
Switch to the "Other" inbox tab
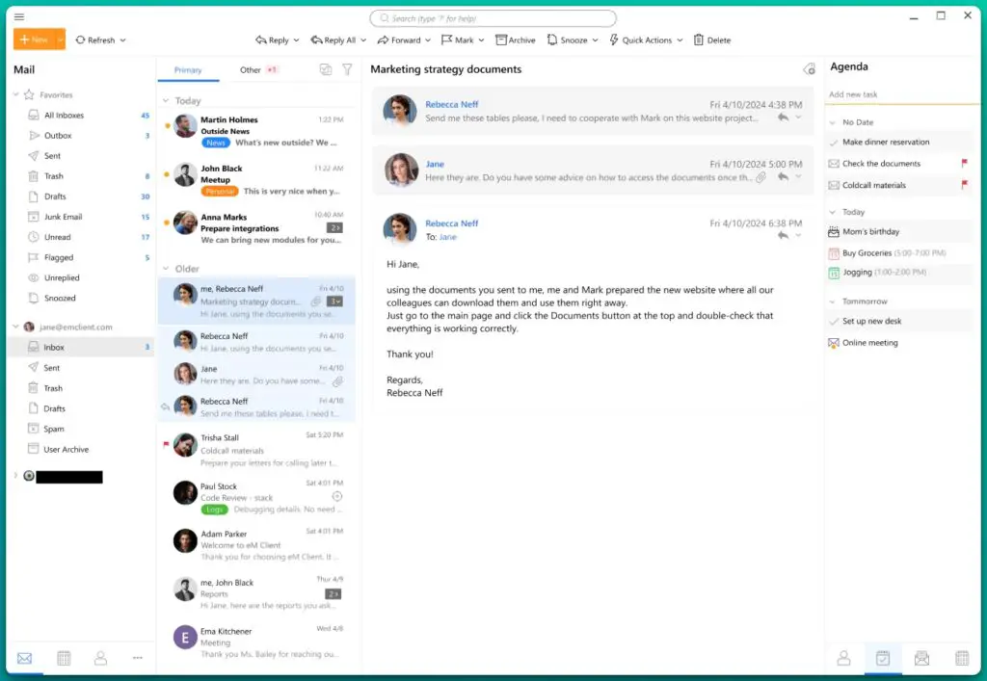coord(248,69)
